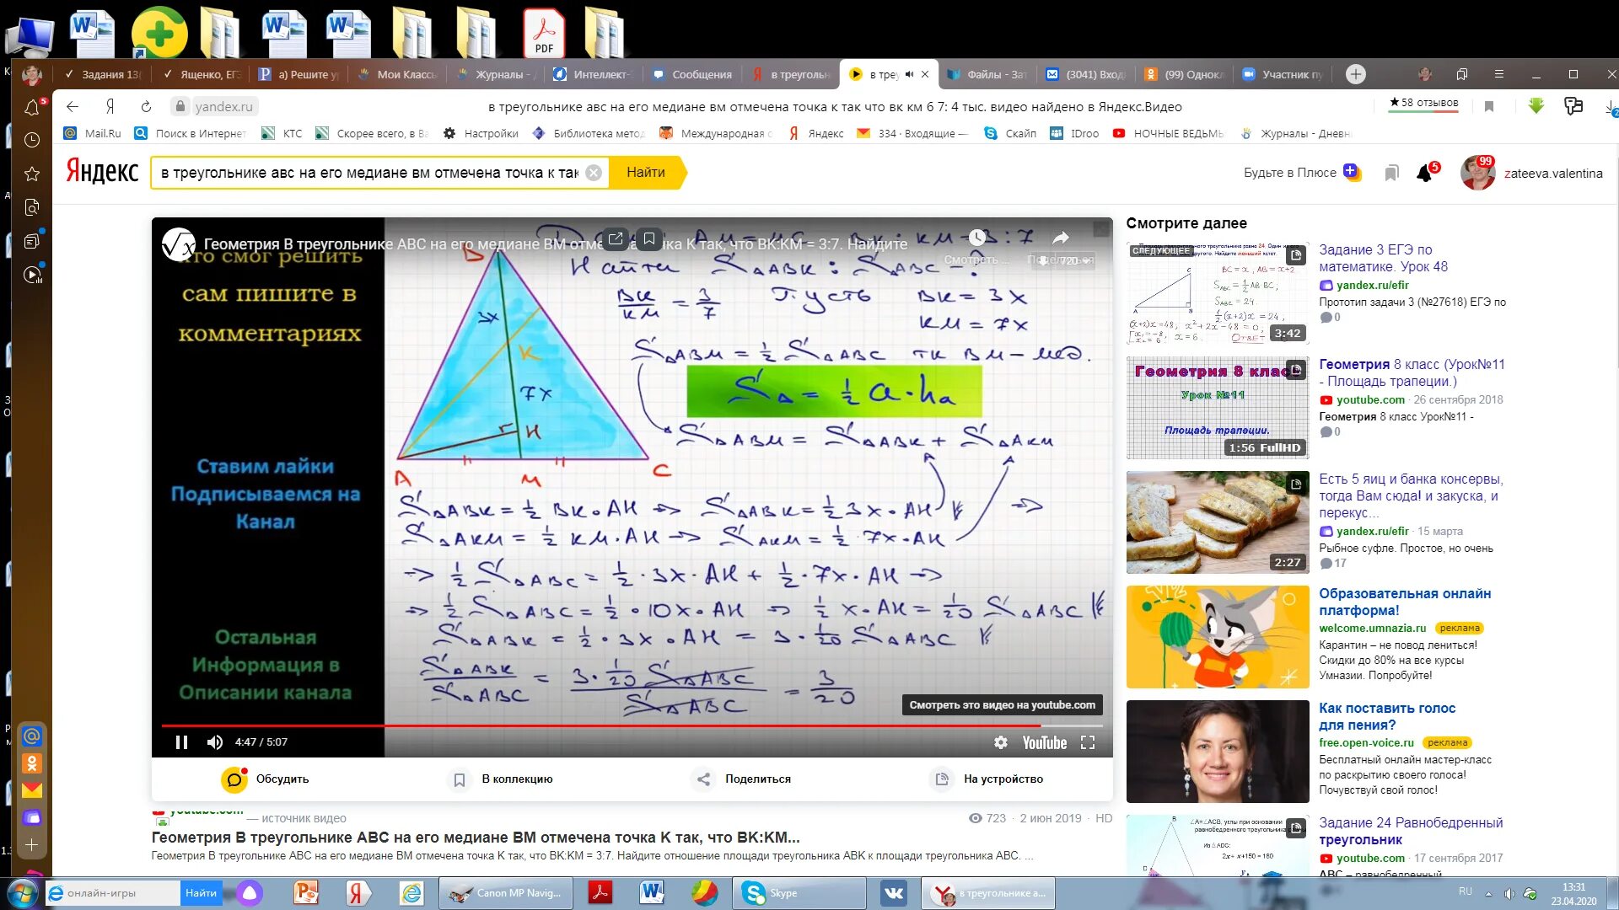Open Mail.Ru bookmark
The image size is (1619, 910).
[x=92, y=133]
